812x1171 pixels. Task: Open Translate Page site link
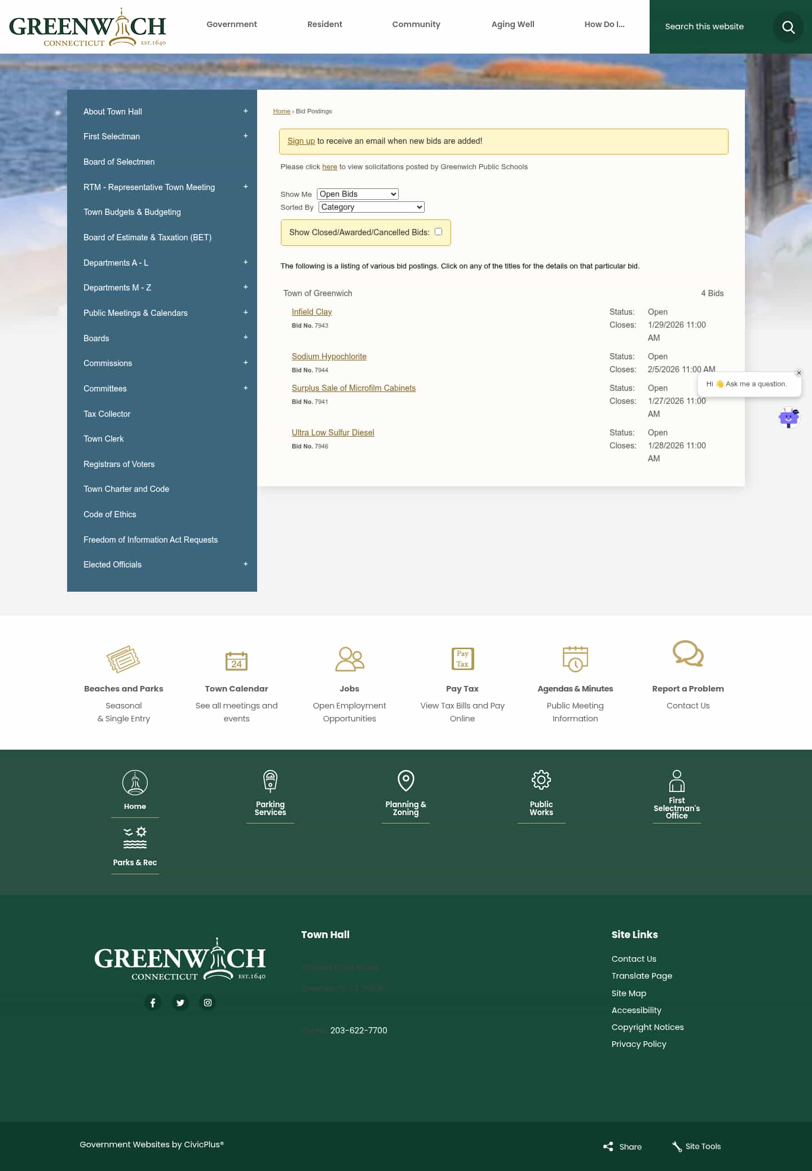pyautogui.click(x=642, y=976)
